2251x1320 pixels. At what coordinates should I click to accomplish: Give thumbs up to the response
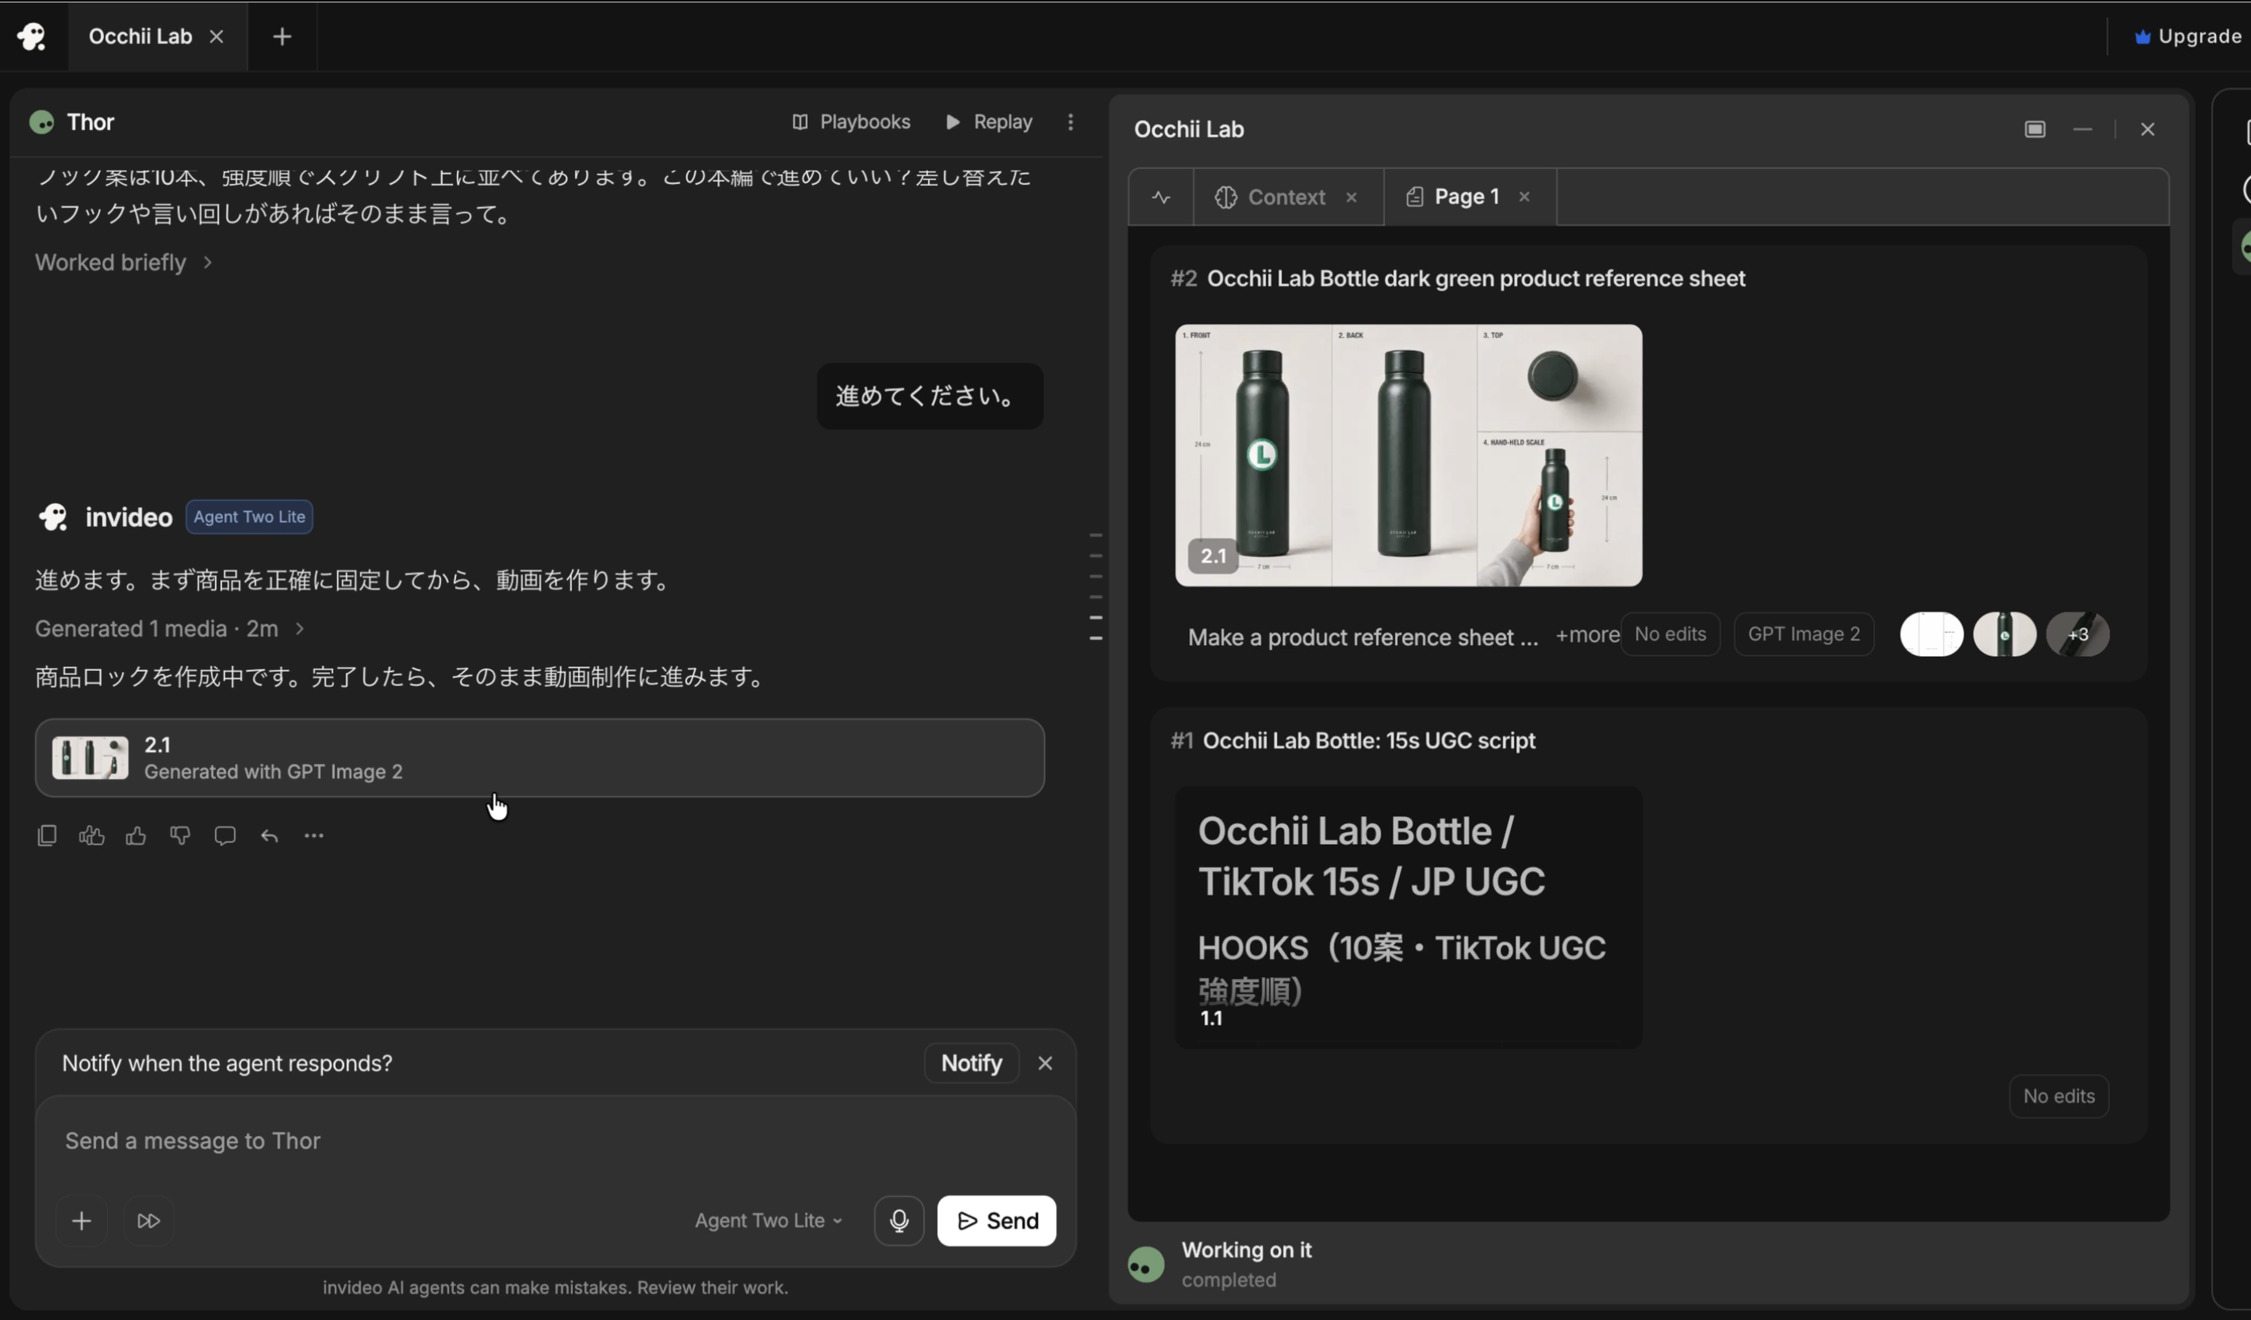136,836
